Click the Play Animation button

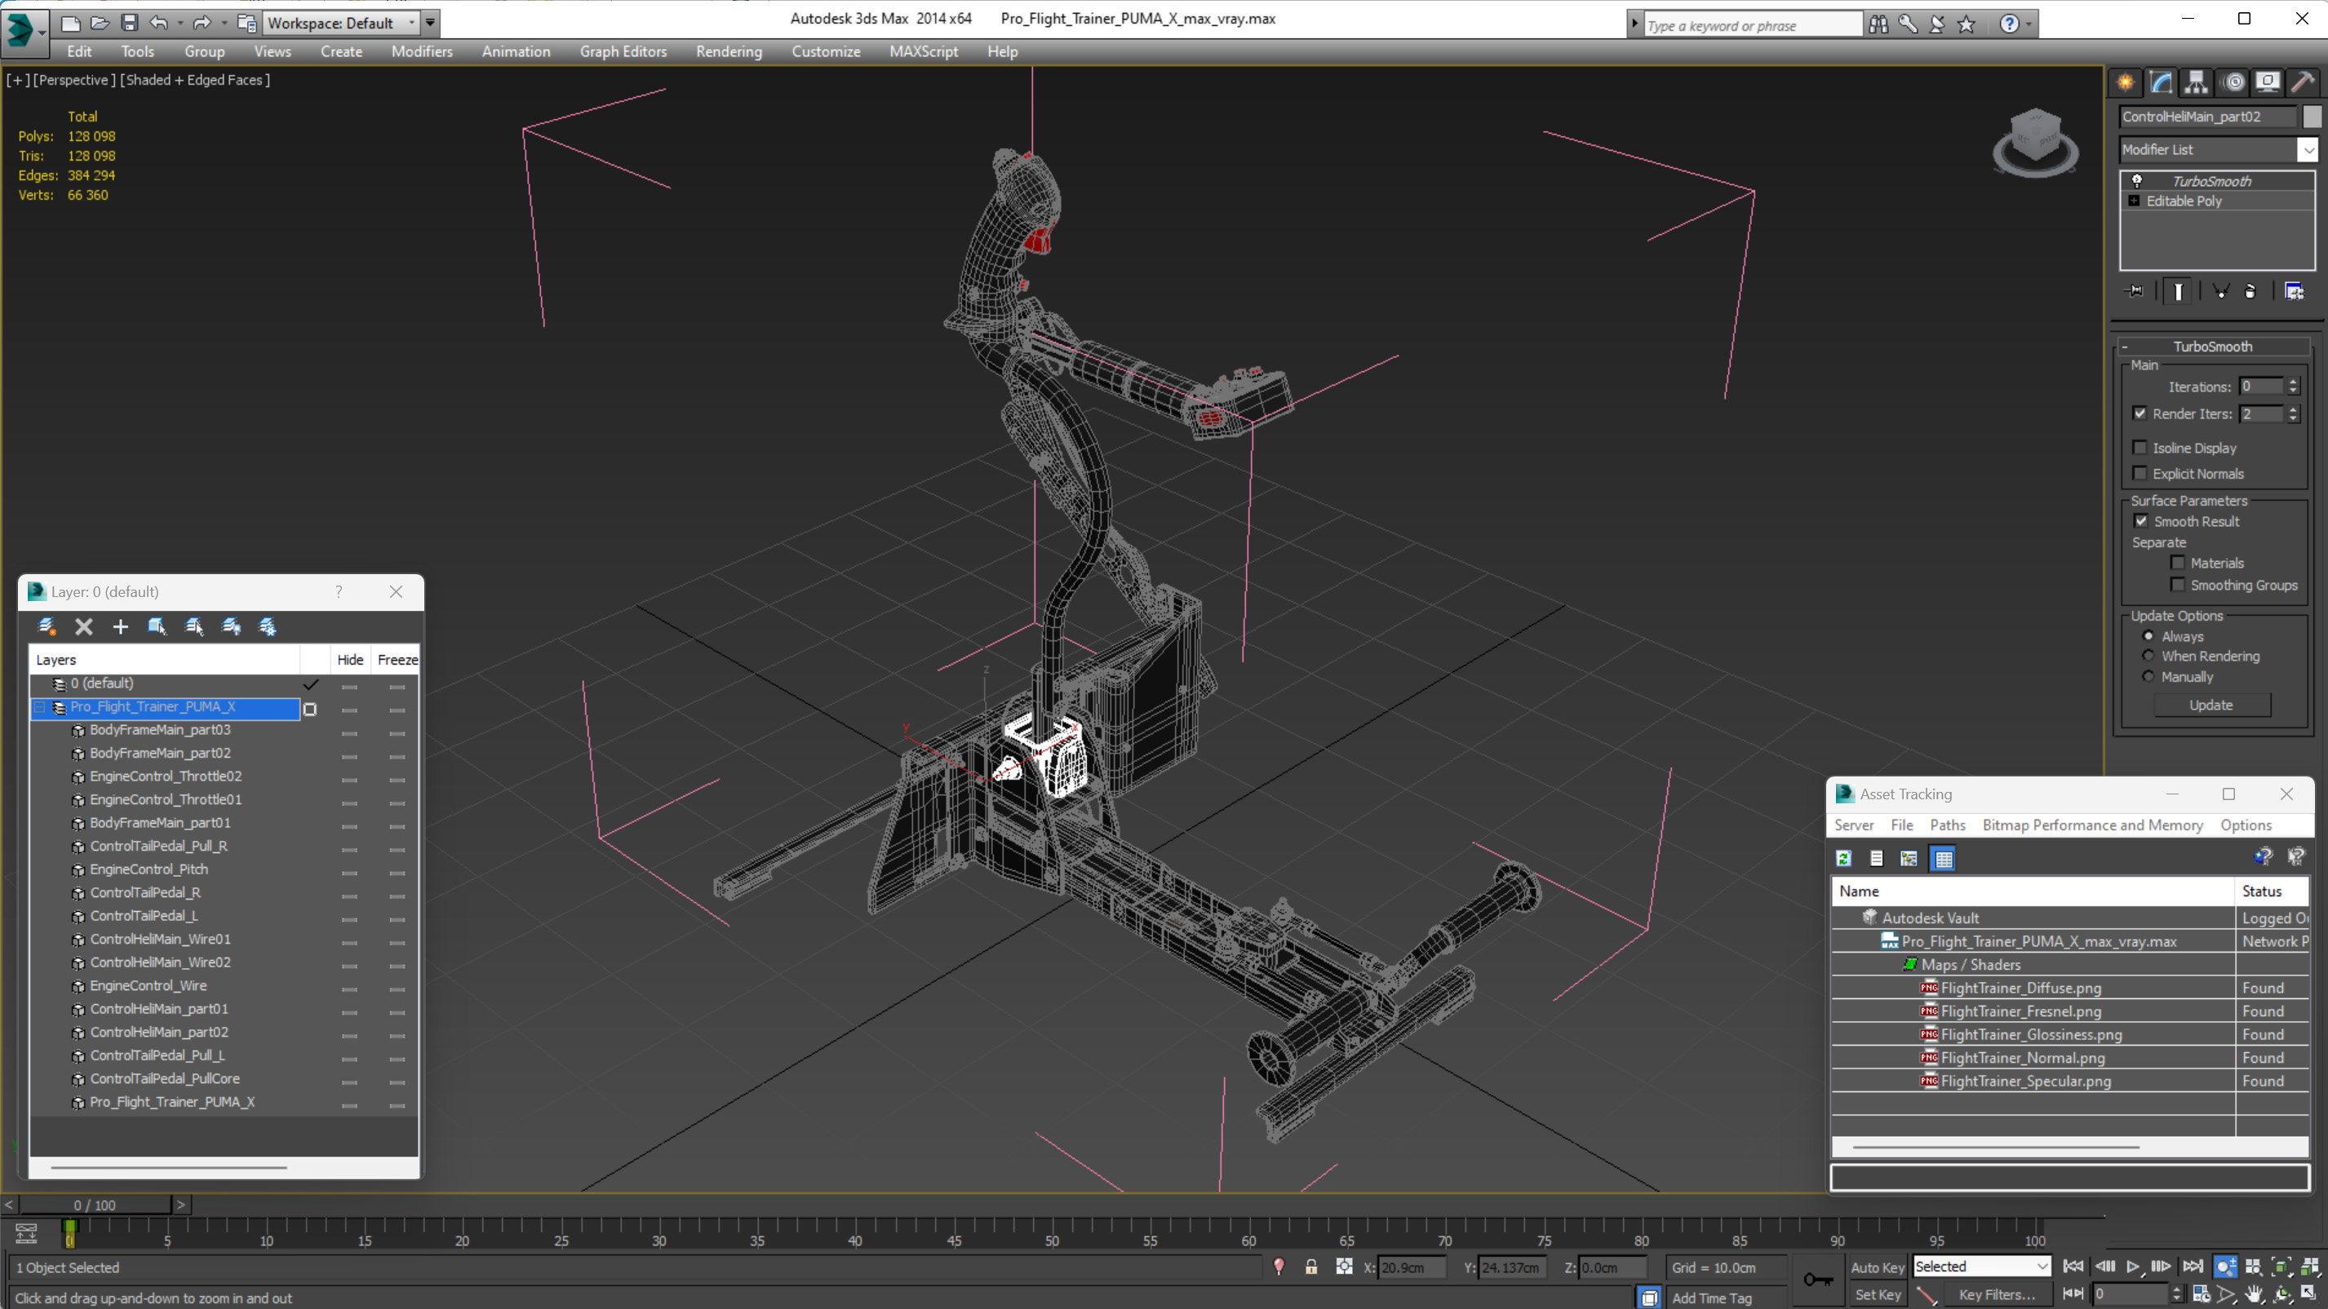(x=2133, y=1267)
